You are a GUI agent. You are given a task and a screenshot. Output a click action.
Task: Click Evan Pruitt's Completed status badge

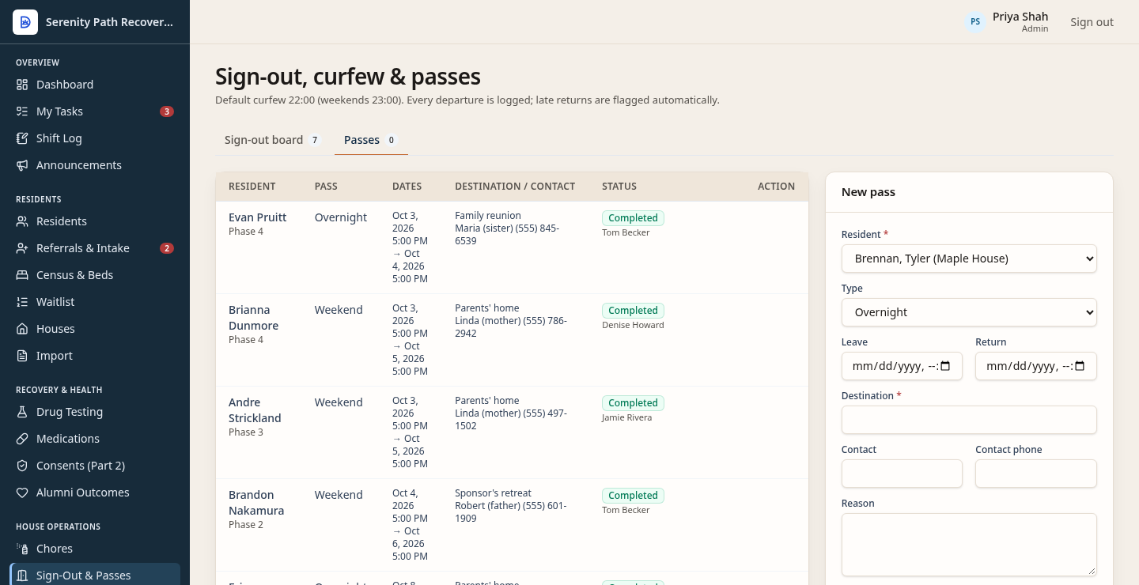point(633,218)
